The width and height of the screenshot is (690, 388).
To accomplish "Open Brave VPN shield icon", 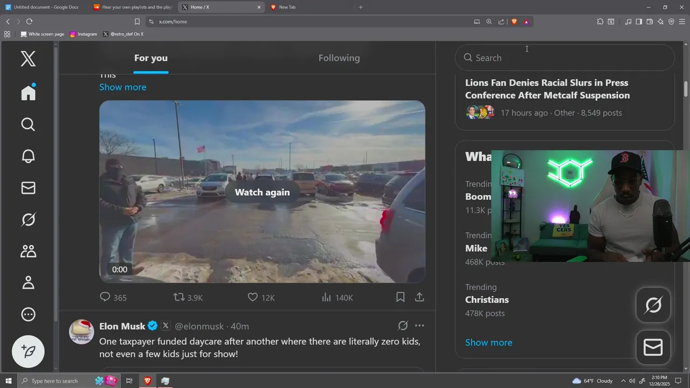I will [671, 22].
